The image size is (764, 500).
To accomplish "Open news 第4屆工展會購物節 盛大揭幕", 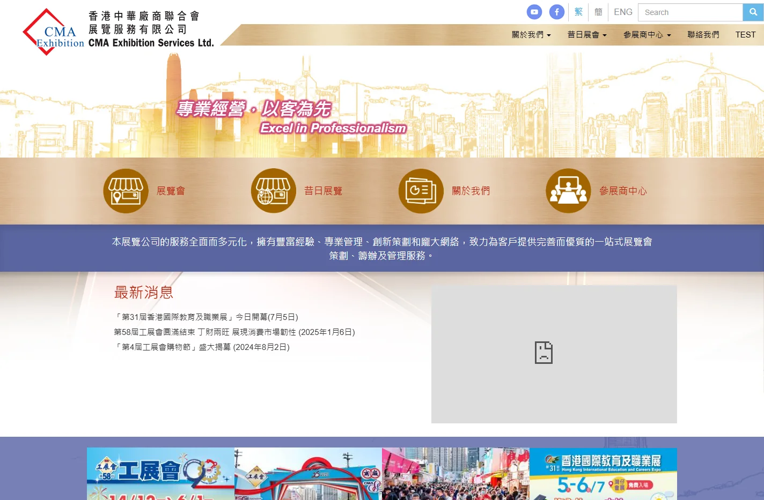I will tap(202, 347).
